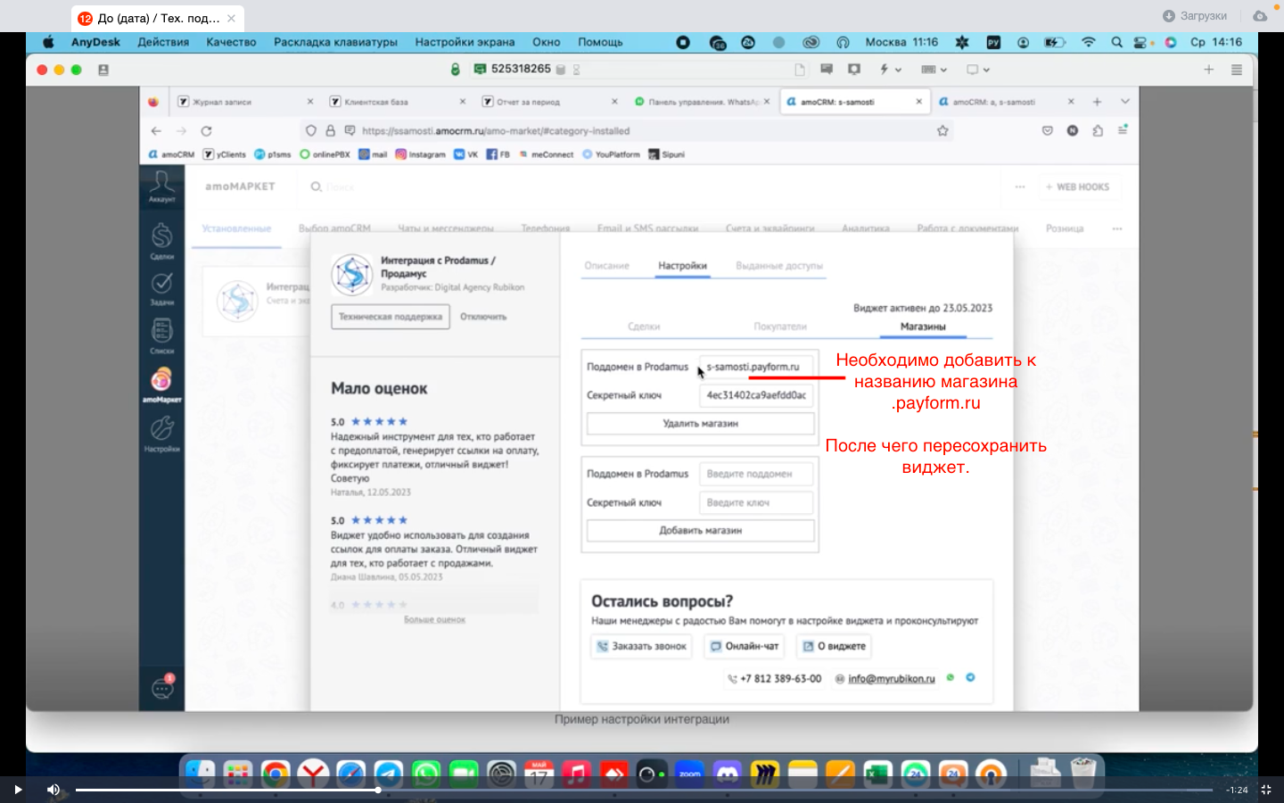Play the video
1284x803 pixels.
click(17, 790)
